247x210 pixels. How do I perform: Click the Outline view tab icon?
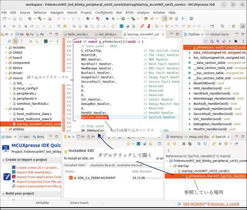point(185,35)
